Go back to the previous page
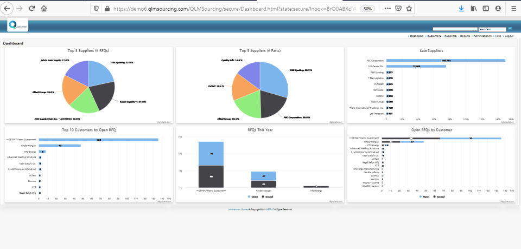Viewport: 521px width, 249px height. pyautogui.click(x=7, y=9)
